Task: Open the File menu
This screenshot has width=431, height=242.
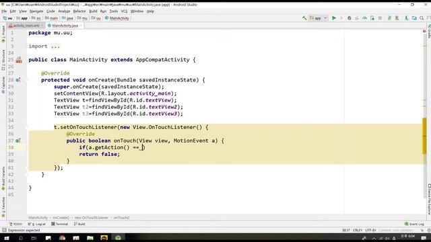Action: [4, 11]
